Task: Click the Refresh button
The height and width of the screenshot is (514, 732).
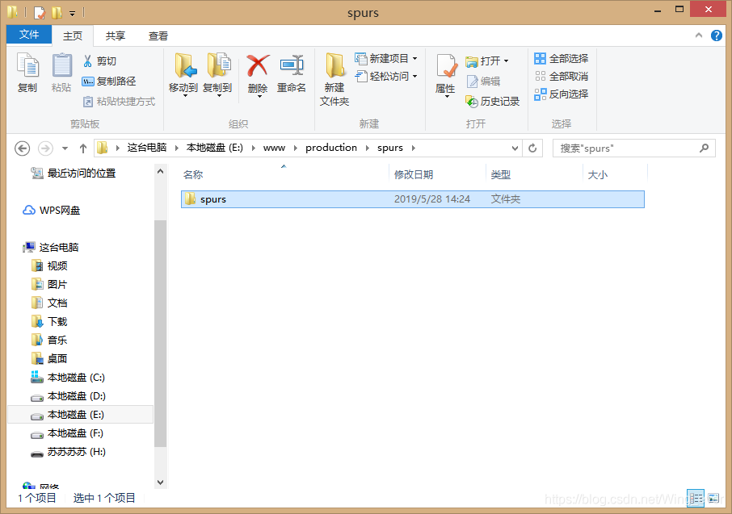Action: (x=532, y=148)
